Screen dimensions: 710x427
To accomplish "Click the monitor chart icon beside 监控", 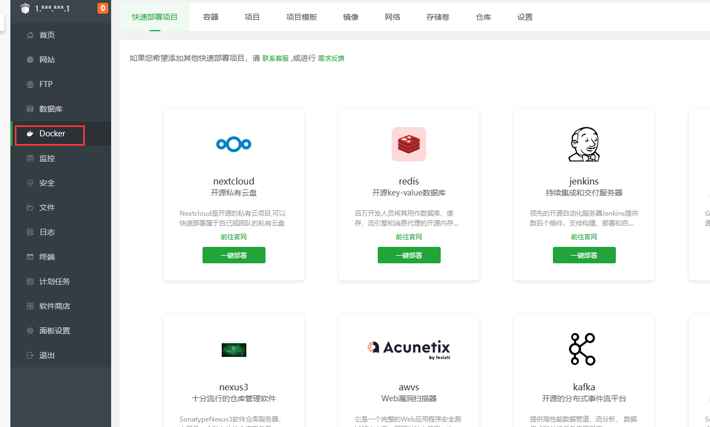I will 30,158.
